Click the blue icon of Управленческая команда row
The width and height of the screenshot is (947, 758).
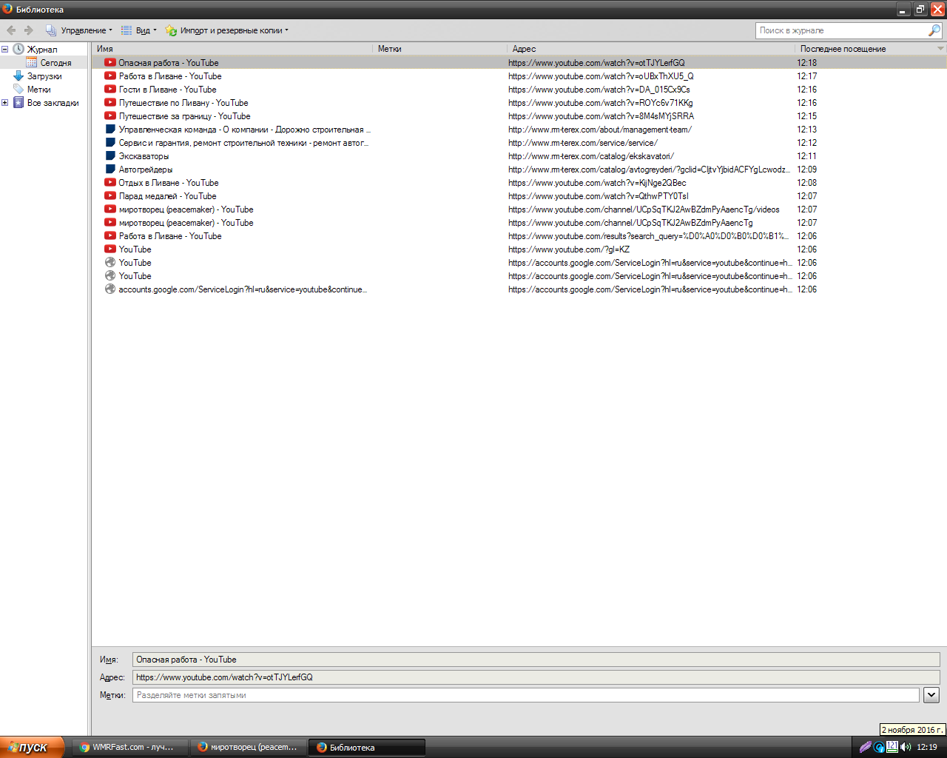110,130
